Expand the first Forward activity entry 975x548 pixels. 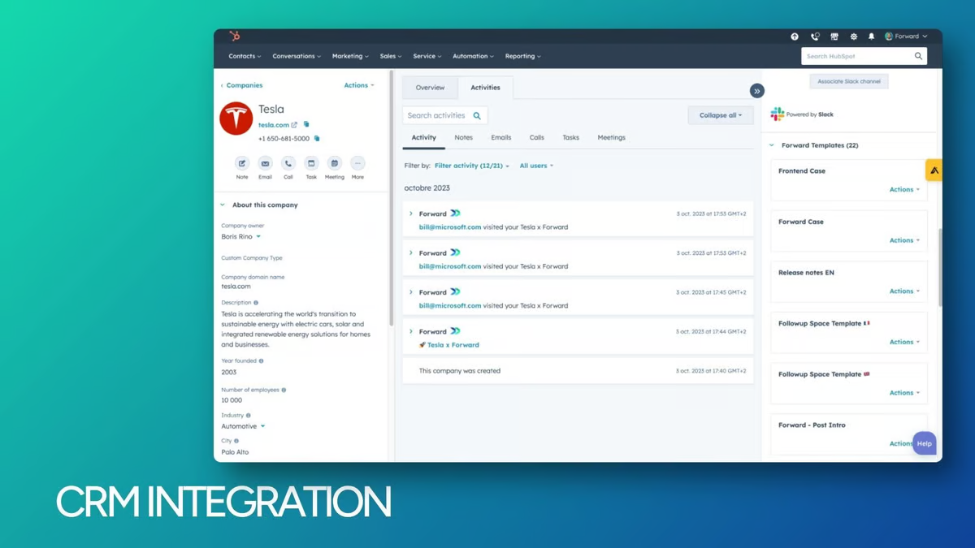click(411, 214)
